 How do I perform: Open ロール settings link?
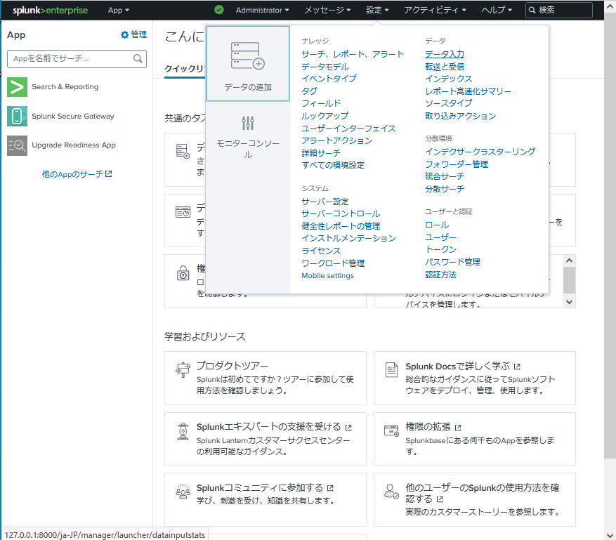pos(437,225)
